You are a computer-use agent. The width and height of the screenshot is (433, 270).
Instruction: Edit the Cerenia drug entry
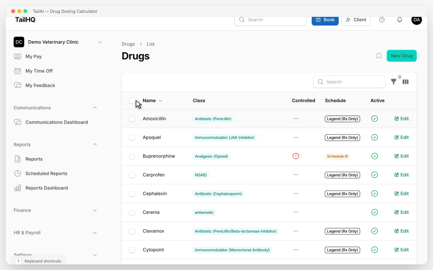pyautogui.click(x=402, y=212)
